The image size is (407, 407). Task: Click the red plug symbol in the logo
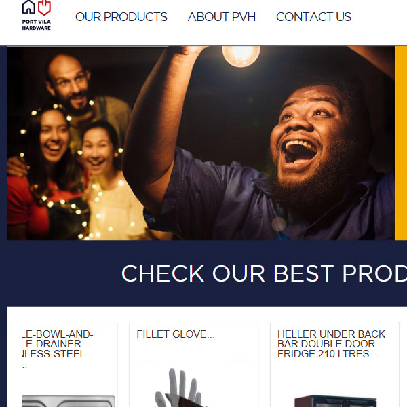point(44,7)
